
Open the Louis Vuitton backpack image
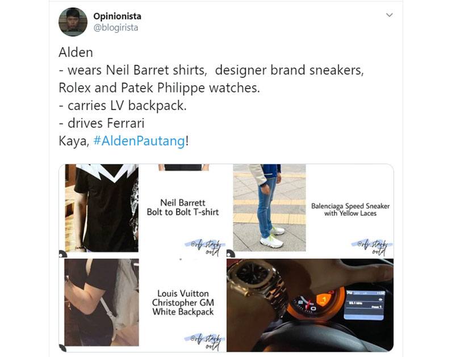pyautogui.click(x=143, y=305)
